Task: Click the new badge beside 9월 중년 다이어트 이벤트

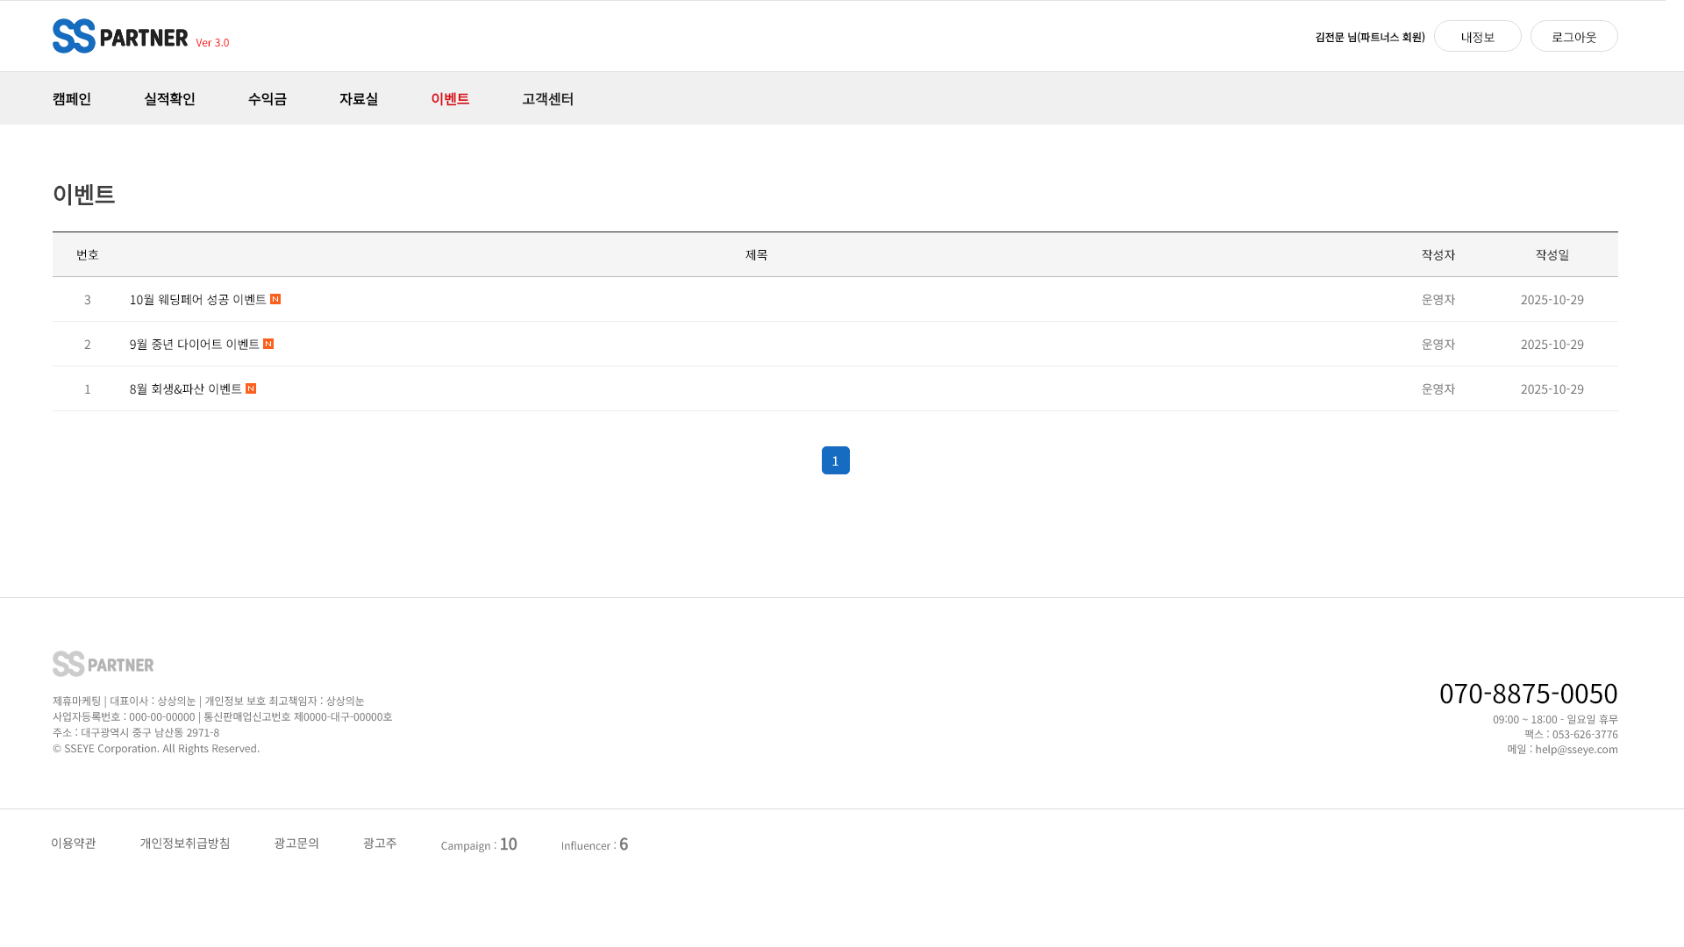Action: click(268, 344)
